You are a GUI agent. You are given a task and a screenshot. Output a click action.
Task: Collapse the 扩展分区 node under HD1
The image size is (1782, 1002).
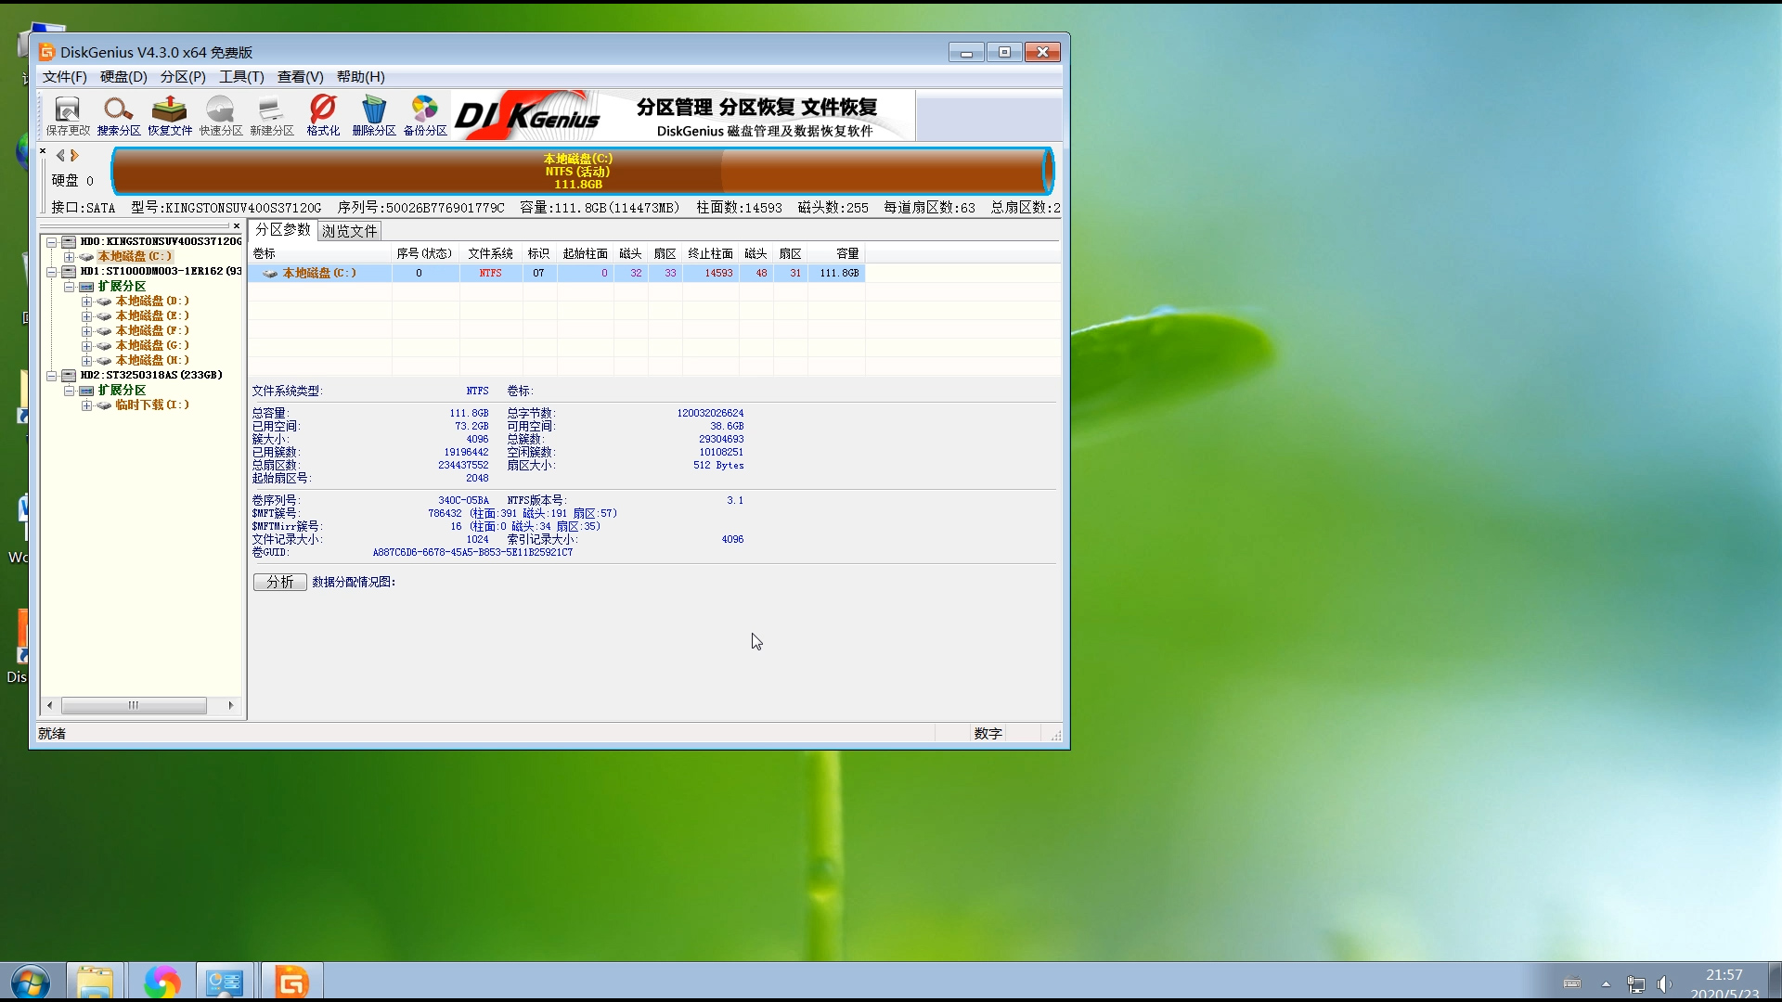click(x=70, y=287)
